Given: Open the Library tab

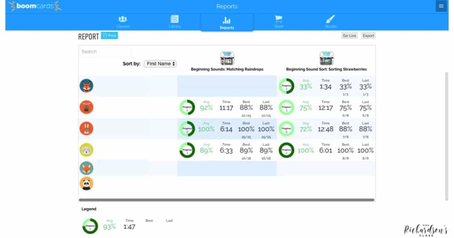Looking at the screenshot, I should (x=175, y=22).
